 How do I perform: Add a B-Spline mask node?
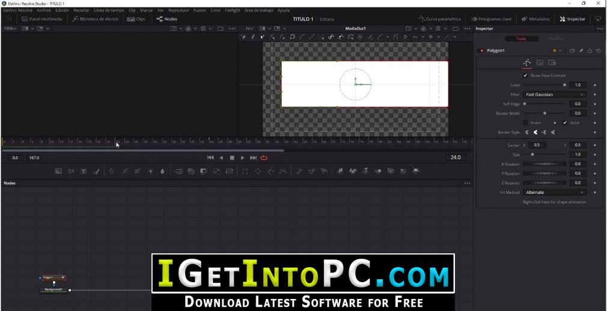pyautogui.click(x=284, y=171)
